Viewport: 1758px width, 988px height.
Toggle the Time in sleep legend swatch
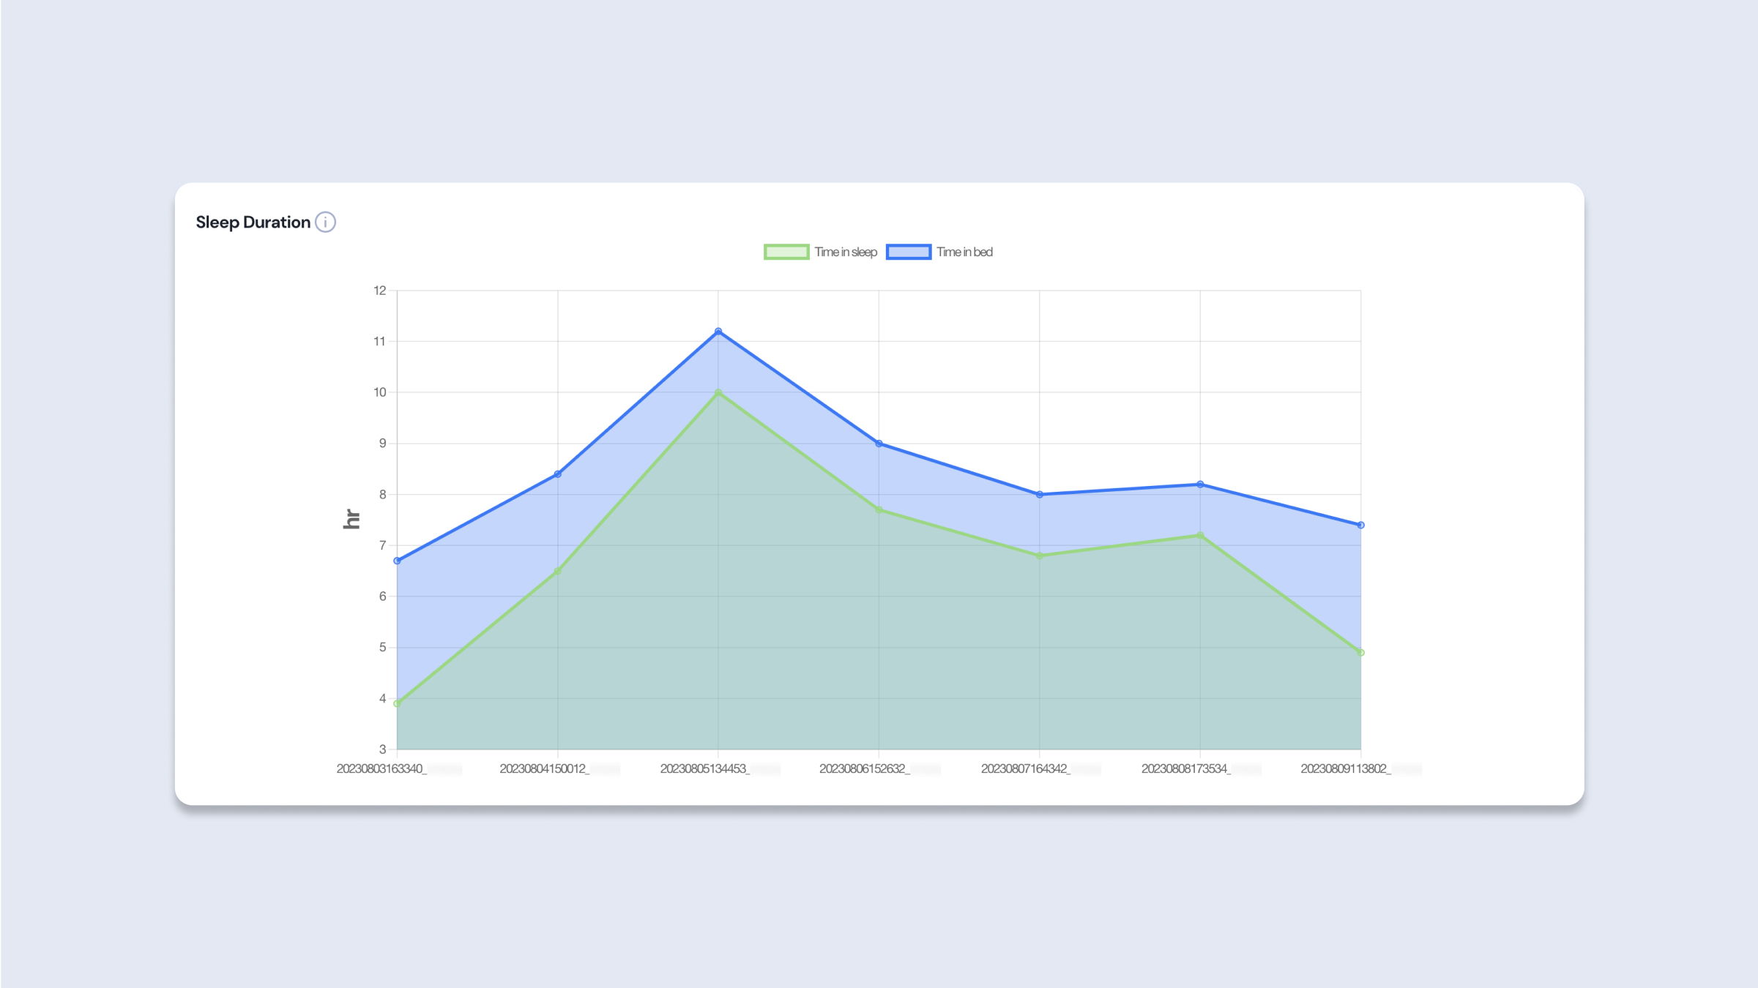(x=786, y=252)
